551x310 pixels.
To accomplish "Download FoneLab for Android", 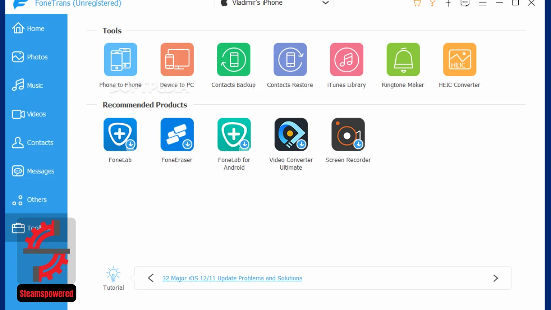I will (234, 134).
